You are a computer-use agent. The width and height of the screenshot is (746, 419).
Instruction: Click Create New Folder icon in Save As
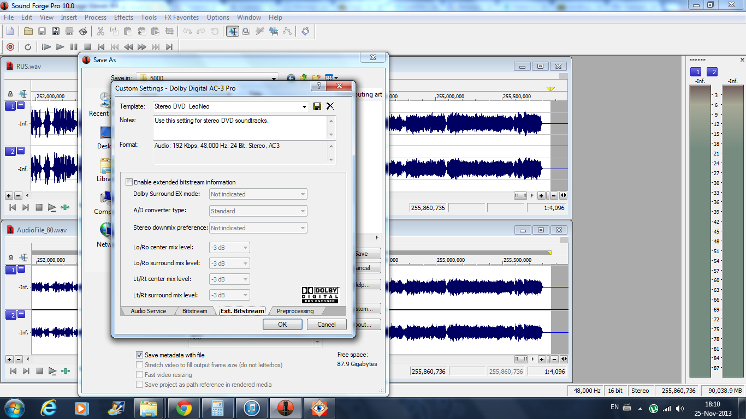316,78
